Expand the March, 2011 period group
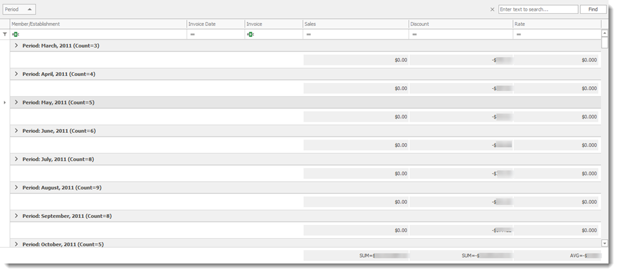Viewport: 618px width, 273px height. tap(16, 46)
